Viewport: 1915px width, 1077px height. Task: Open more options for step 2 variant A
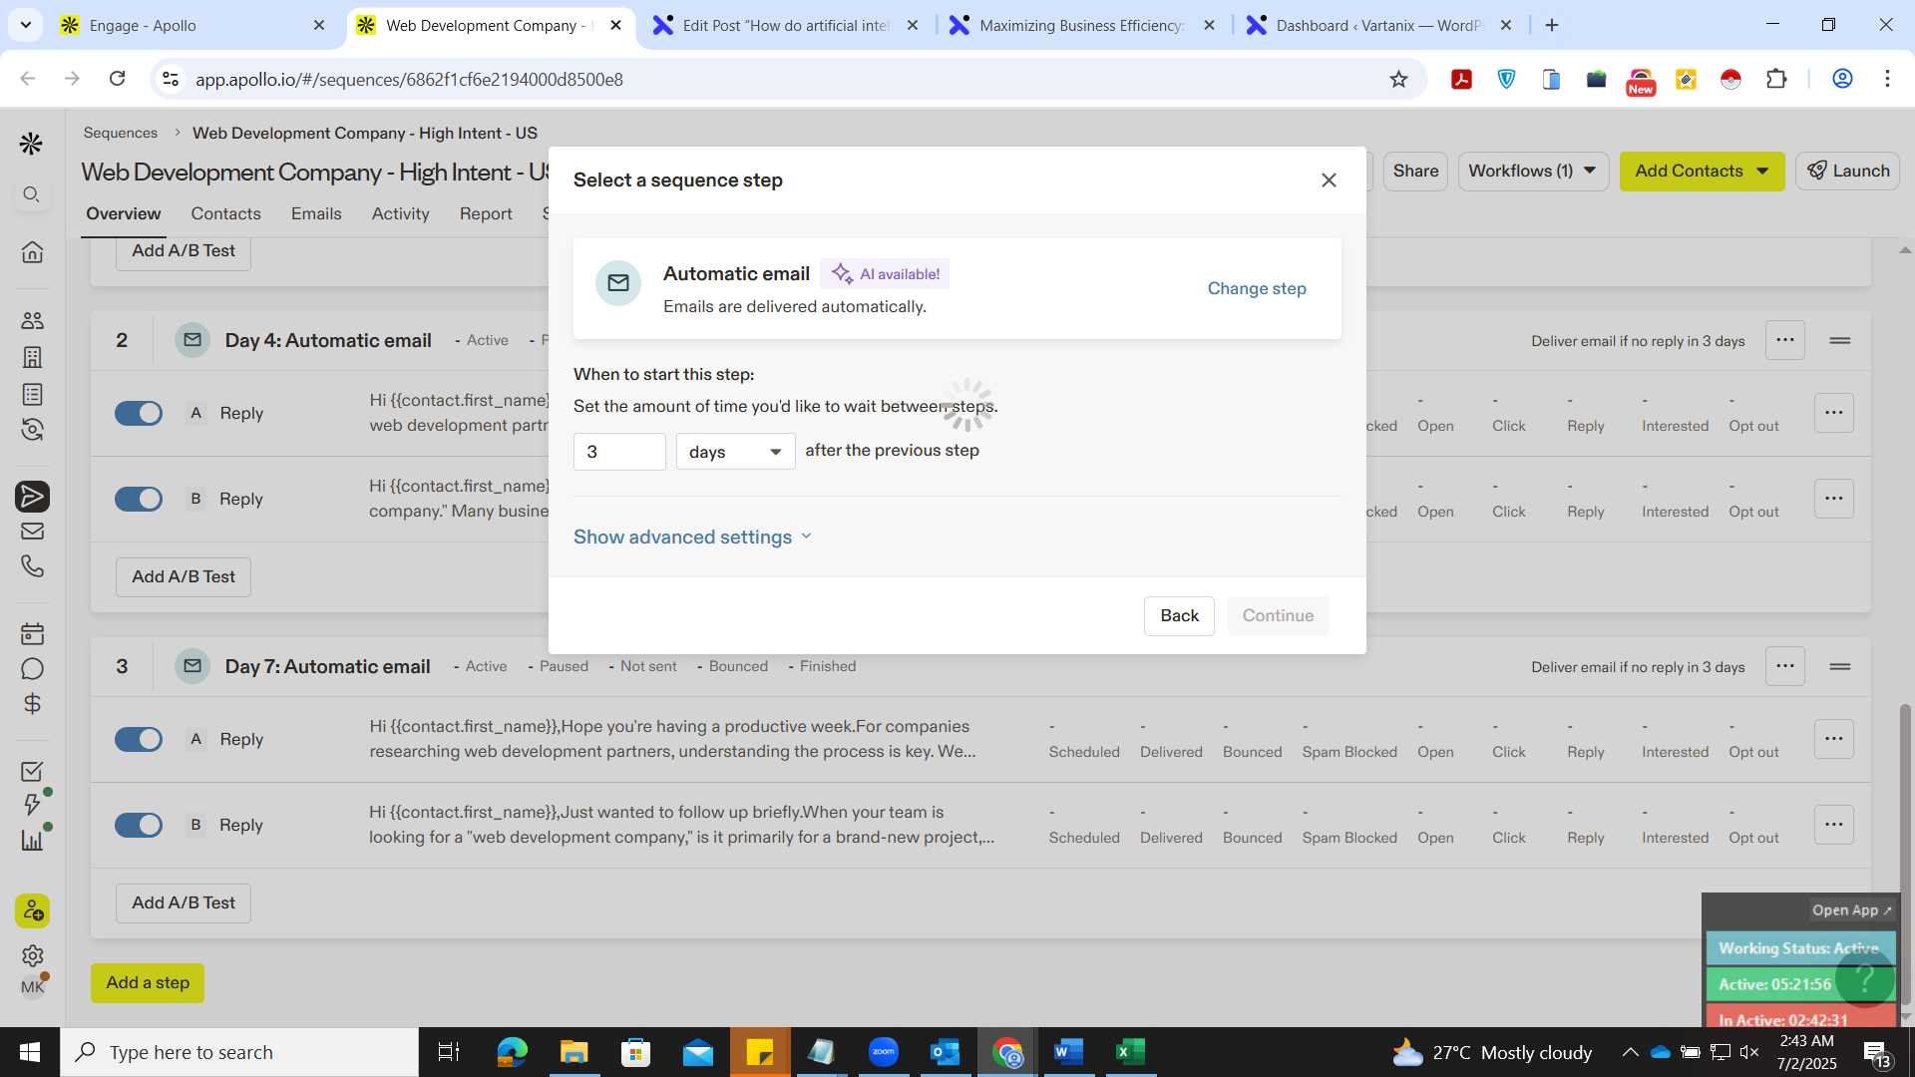click(x=1833, y=413)
